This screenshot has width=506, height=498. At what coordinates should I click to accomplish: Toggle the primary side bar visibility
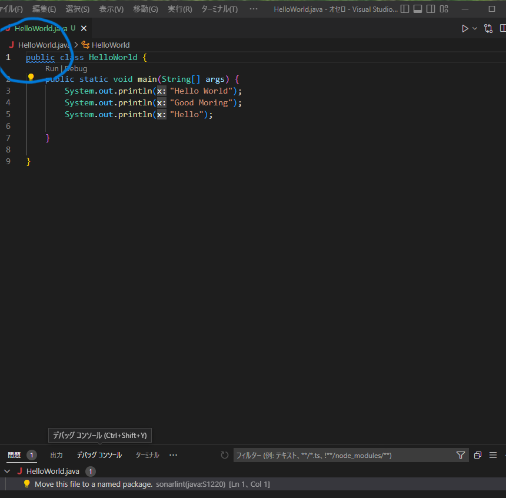pos(404,9)
